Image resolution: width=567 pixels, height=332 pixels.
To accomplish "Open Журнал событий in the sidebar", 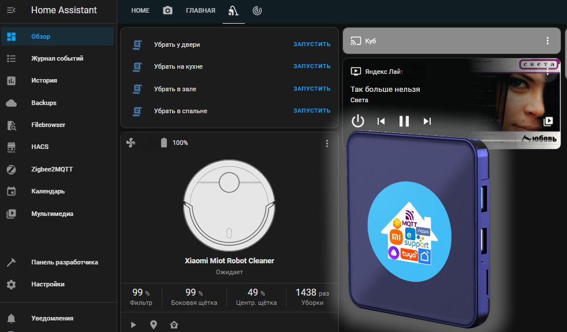I will click(57, 58).
